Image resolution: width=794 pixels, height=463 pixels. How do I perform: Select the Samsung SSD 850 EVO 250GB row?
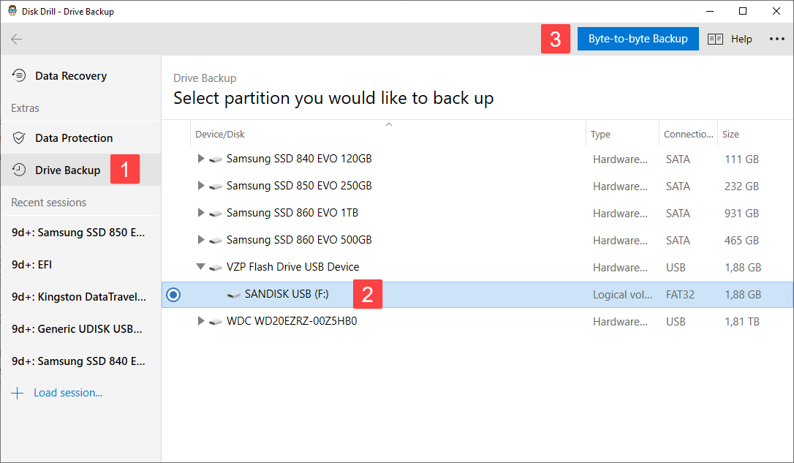coord(299,186)
